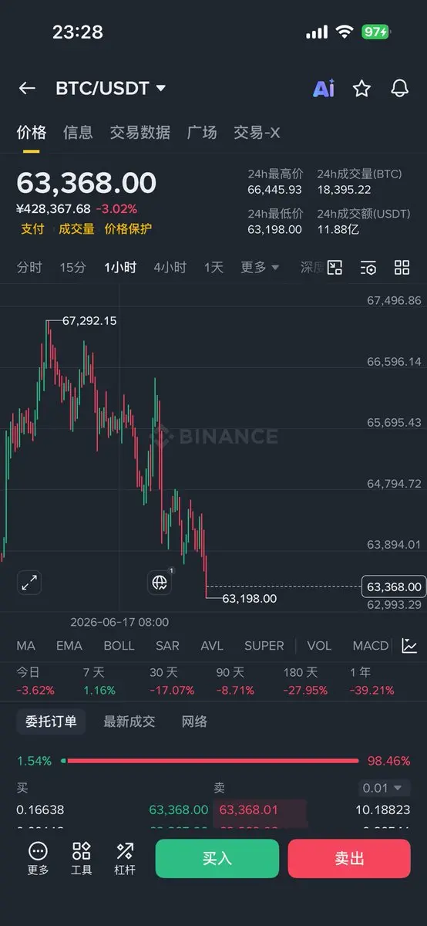Tap the 成交量 tag
The image size is (427, 926).
(76, 228)
